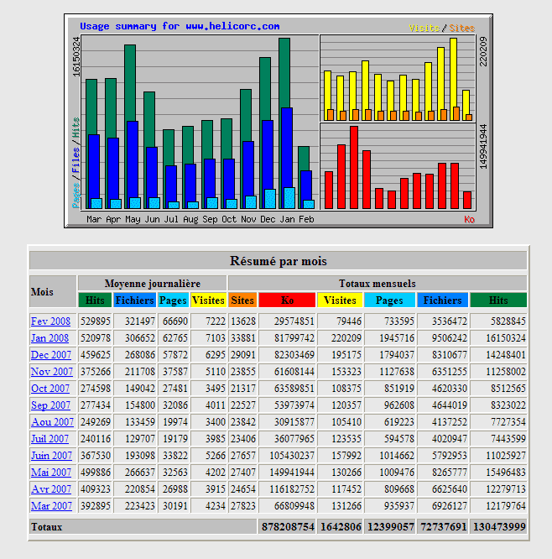Open the Aou 2007 month link

[x=52, y=421]
